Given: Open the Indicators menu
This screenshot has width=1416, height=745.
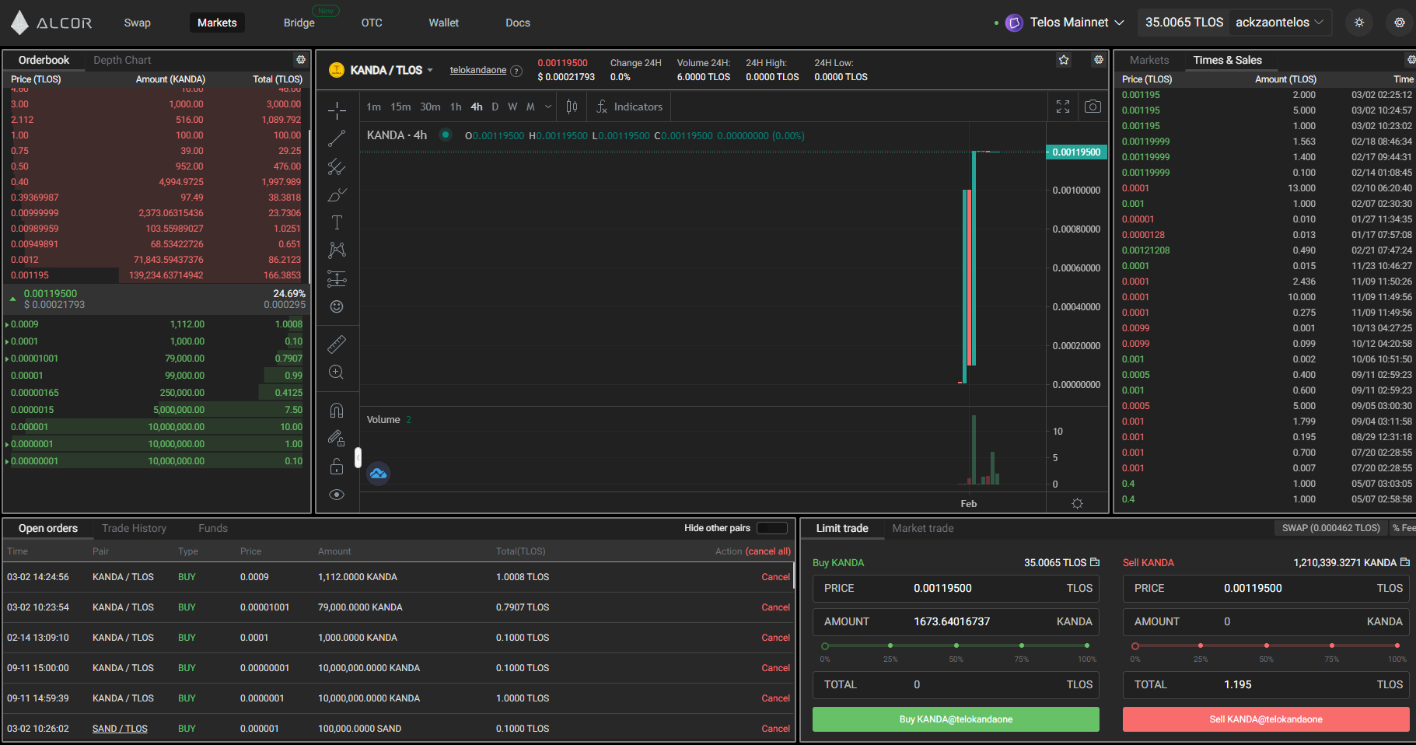Looking at the screenshot, I should point(629,107).
